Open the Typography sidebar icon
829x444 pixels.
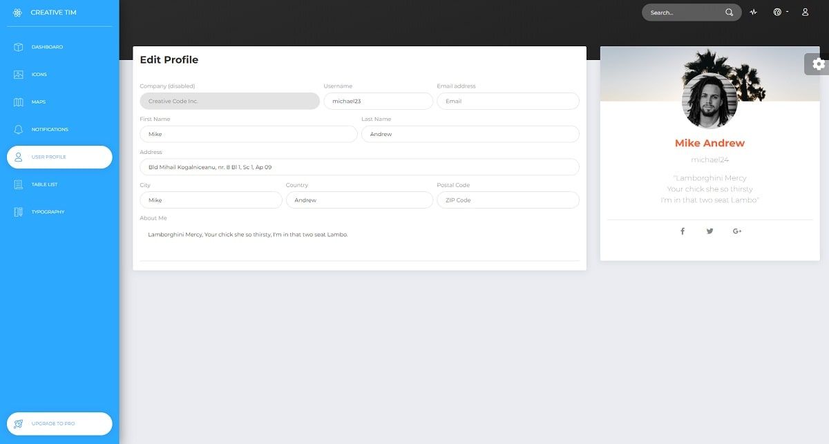pos(17,212)
